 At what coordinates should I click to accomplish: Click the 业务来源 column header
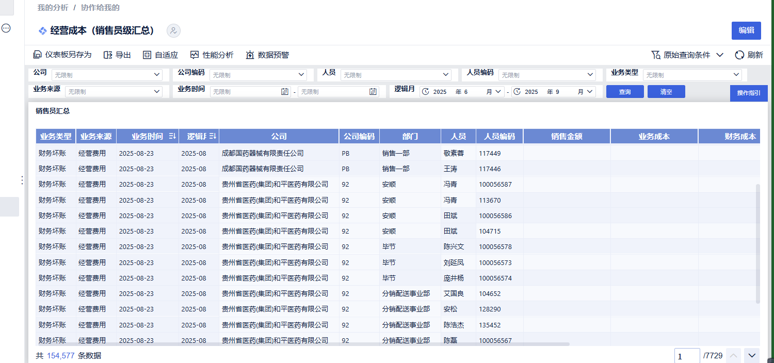click(x=96, y=136)
